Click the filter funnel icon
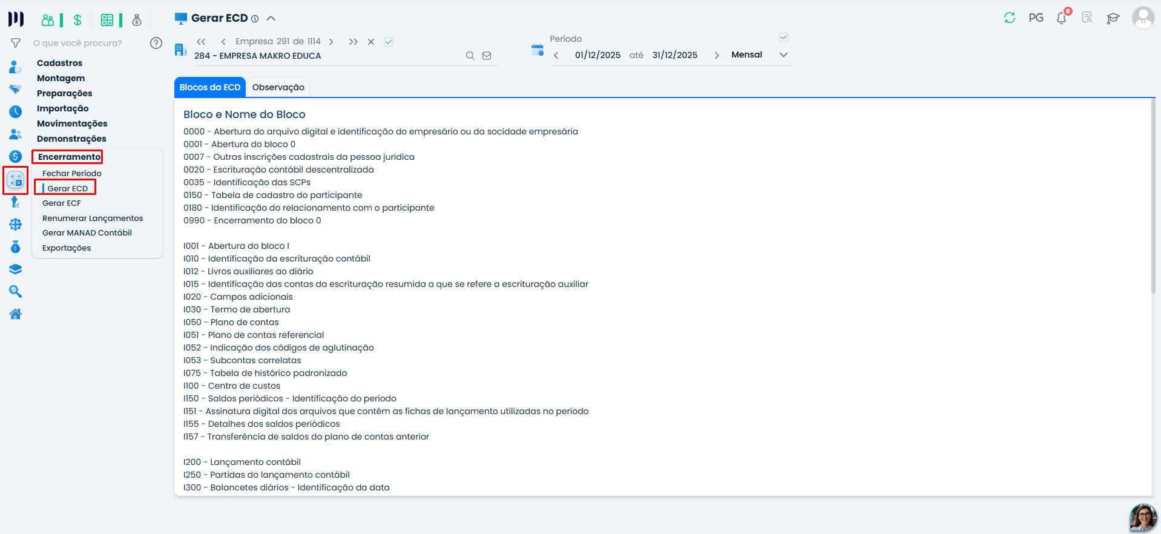Screen dimensions: 1161x534 [x=16, y=43]
